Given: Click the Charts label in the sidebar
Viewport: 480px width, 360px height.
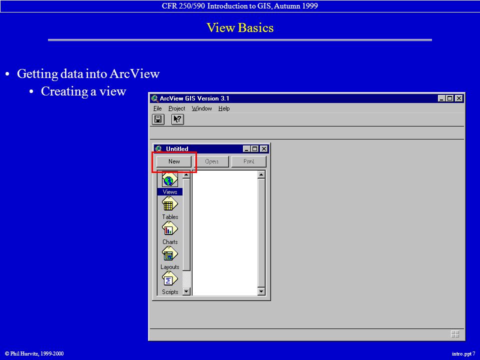Looking at the screenshot, I should [170, 242].
